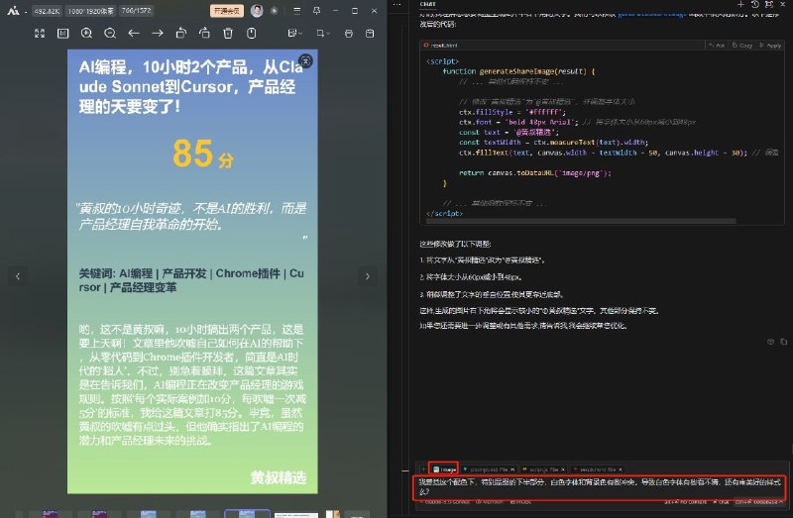The width and height of the screenshot is (793, 518).
Task: Remove the prompt.md File context chip
Action: coord(512,469)
